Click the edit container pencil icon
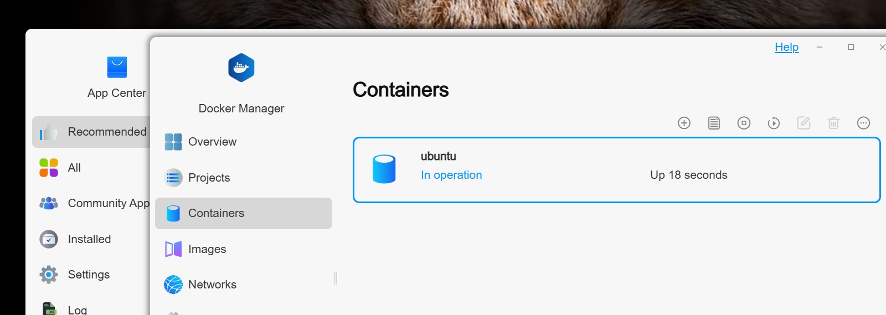 pos(803,123)
